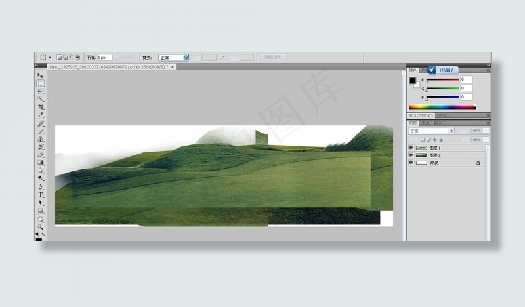Switch to the 通道 channels tab
This screenshot has height=307, width=525.
point(425,123)
